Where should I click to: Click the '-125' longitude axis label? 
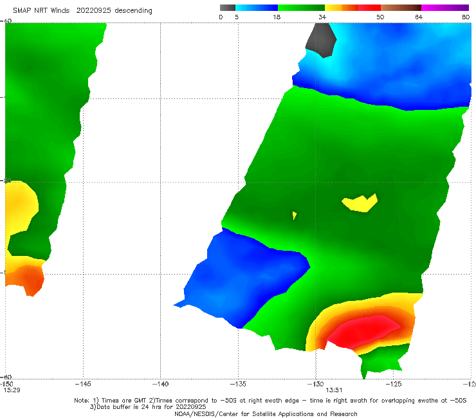(x=394, y=384)
